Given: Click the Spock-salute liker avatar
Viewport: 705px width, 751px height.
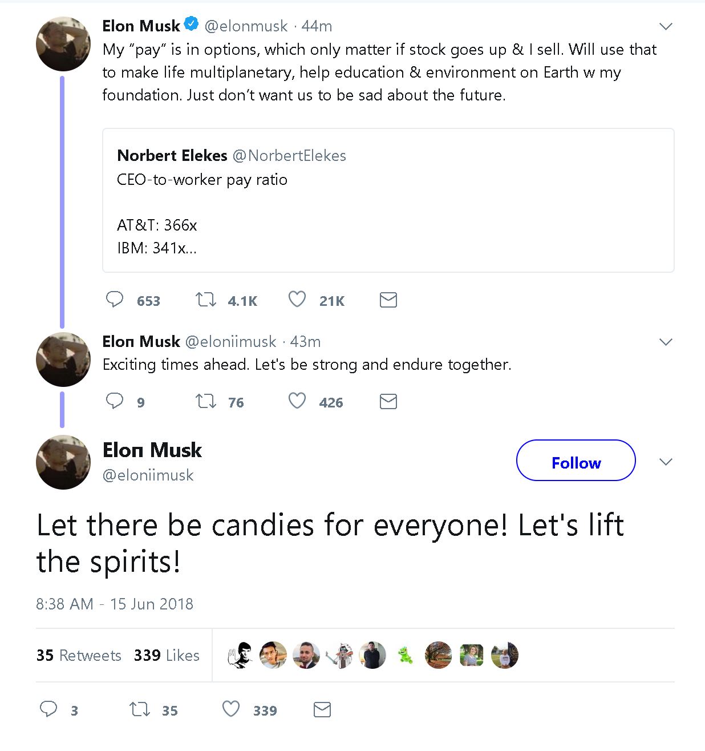Looking at the screenshot, I should [x=240, y=655].
